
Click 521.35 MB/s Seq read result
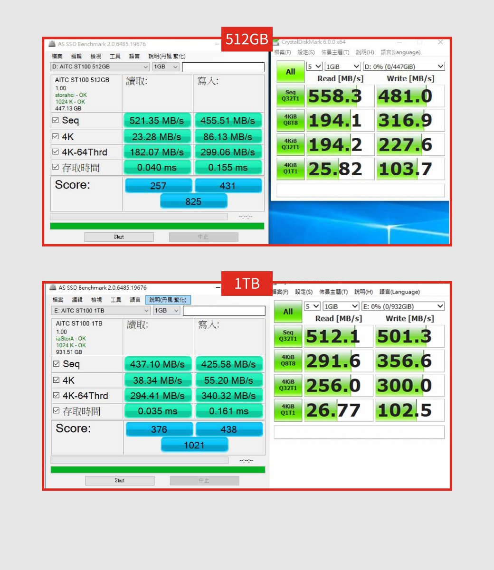pyautogui.click(x=157, y=121)
